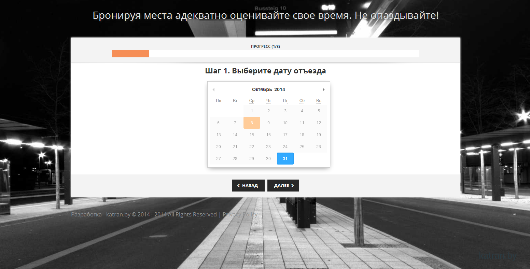Image resolution: width=530 pixels, height=269 pixels.
Task: Select highlighted date 8 in calendar
Action: (x=252, y=123)
